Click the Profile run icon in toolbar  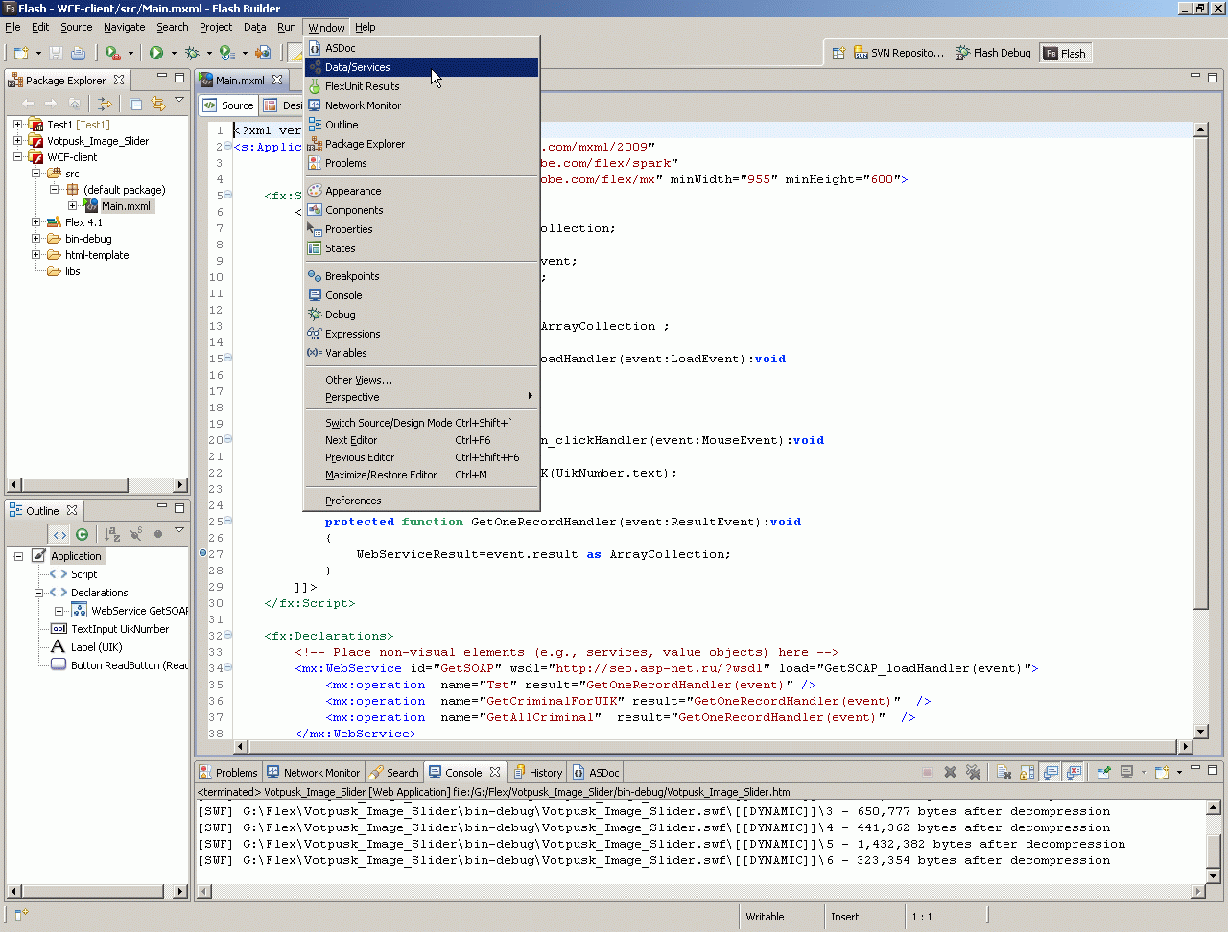[226, 54]
